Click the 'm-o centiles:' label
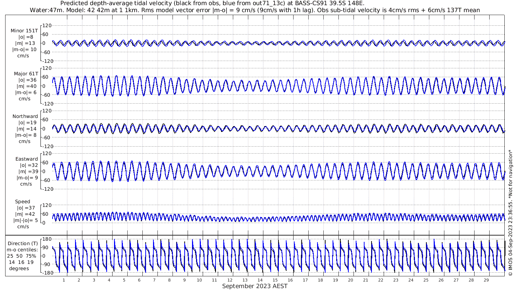 (23, 250)
